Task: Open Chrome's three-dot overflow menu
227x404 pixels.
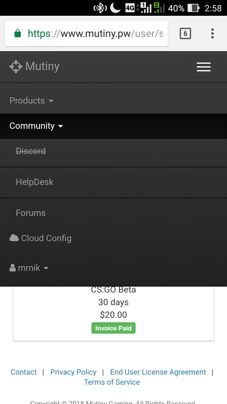Action: (x=212, y=33)
